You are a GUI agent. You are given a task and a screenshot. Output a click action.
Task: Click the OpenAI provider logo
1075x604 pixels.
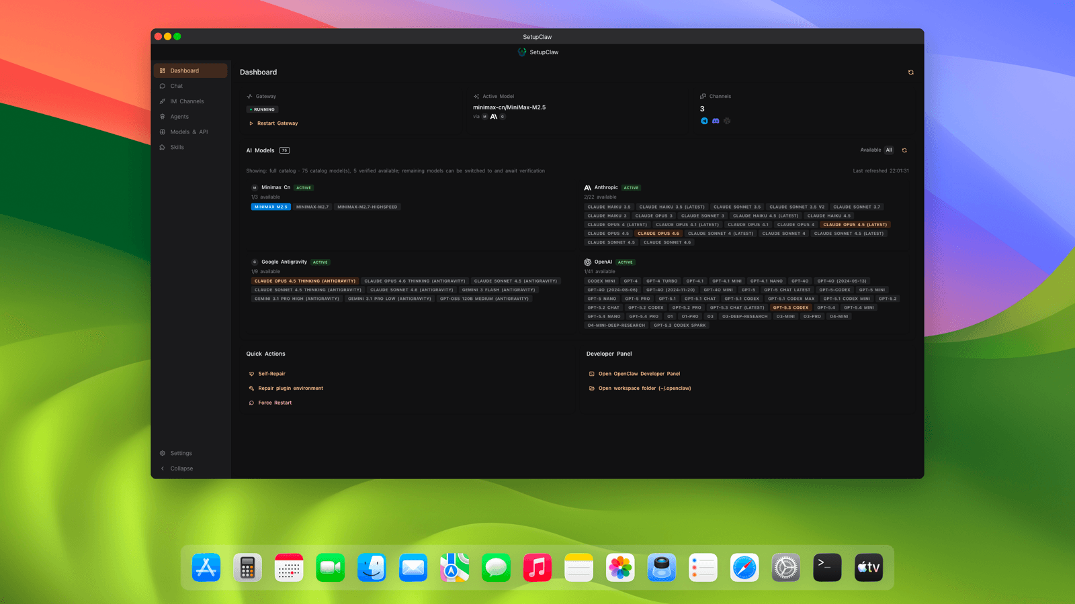pyautogui.click(x=588, y=262)
